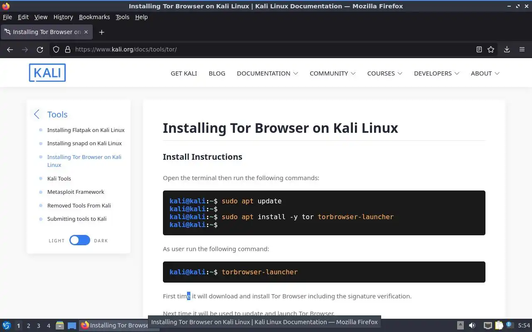The height and width of the screenshot is (332, 532).
Task: Click Installing Tor Browser sidebar link
Action: [x=84, y=161]
